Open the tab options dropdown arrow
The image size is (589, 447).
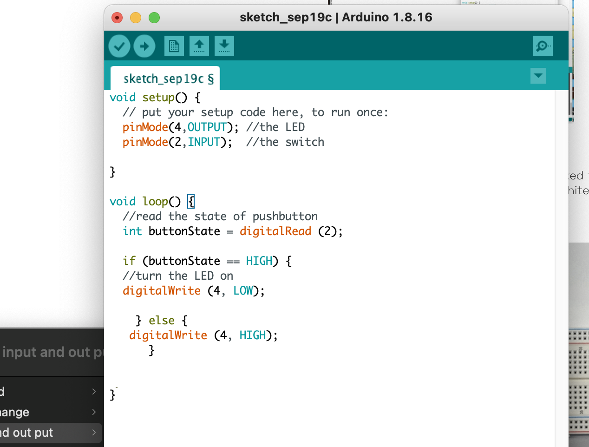(x=538, y=76)
